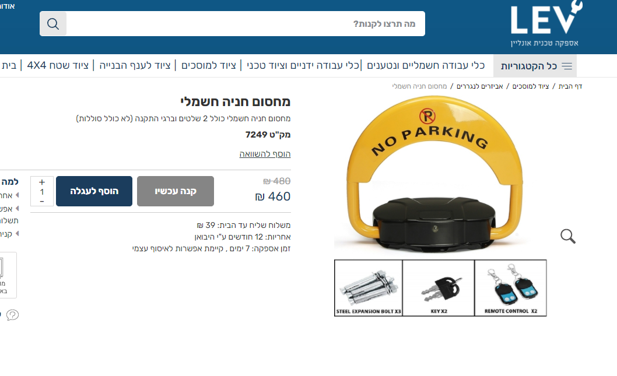
Task: Open the LEV logo home link
Action: point(546,24)
